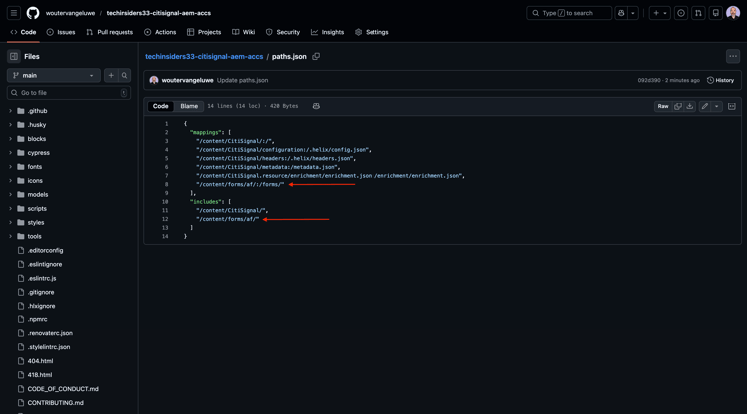Copy the file path icon next to paths.json

(316, 56)
